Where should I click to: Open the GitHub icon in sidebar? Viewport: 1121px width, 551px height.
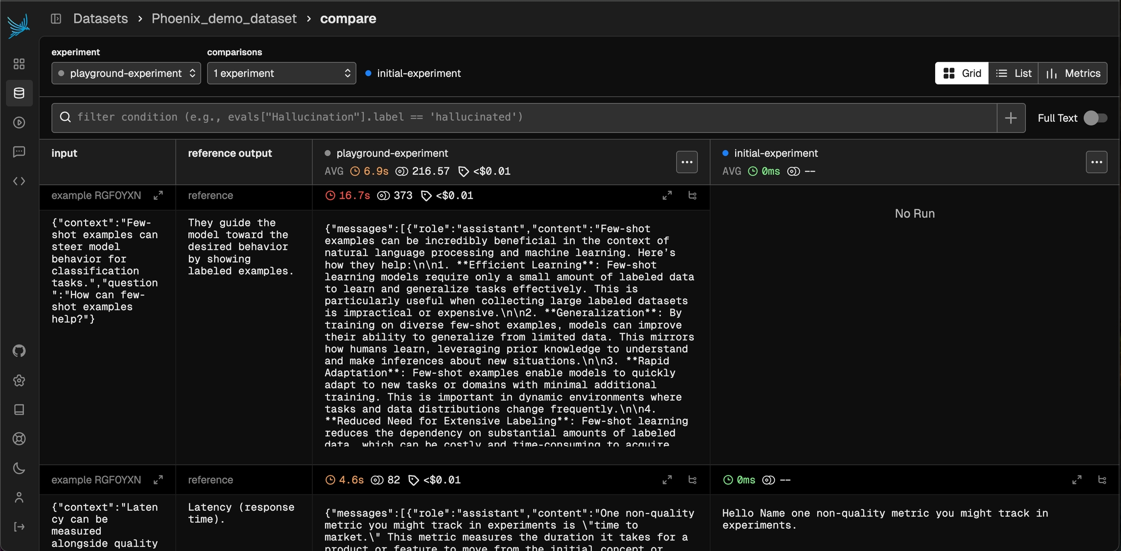pos(19,350)
